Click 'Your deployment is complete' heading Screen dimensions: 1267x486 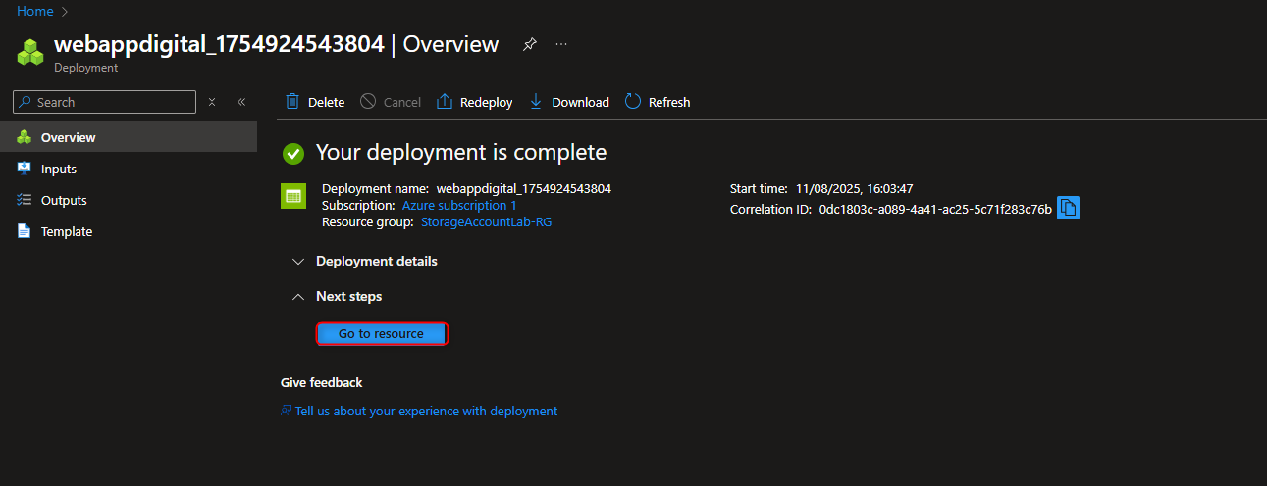(x=461, y=152)
